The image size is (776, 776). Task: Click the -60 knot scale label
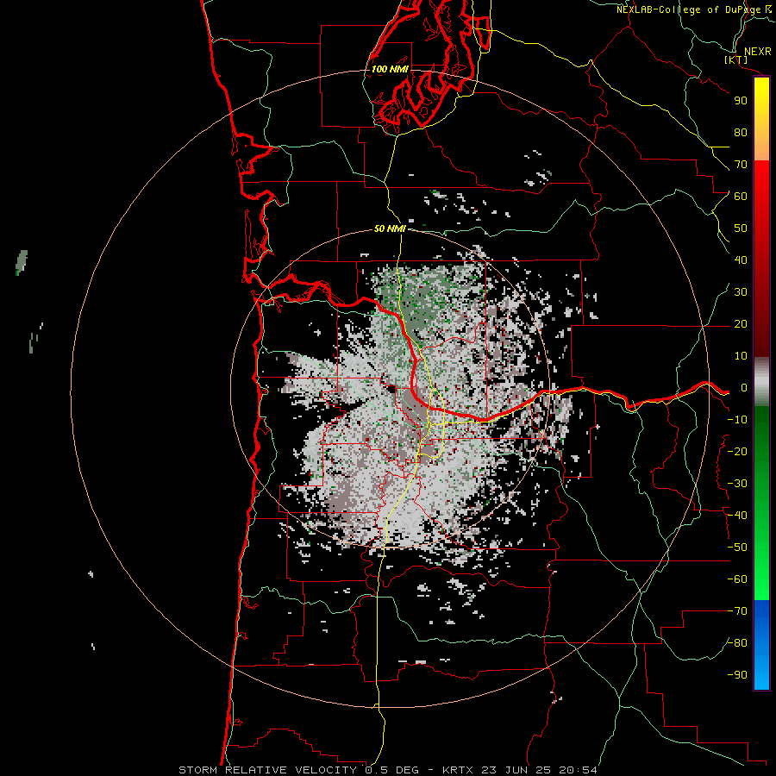(x=737, y=579)
